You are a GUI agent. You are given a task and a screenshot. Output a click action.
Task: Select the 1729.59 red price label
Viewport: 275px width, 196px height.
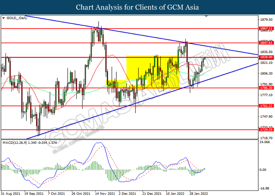[266, 130]
